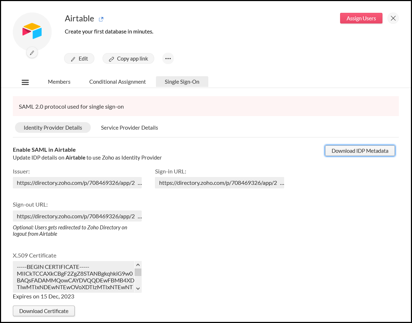Click the Download Certificate button

43,311
